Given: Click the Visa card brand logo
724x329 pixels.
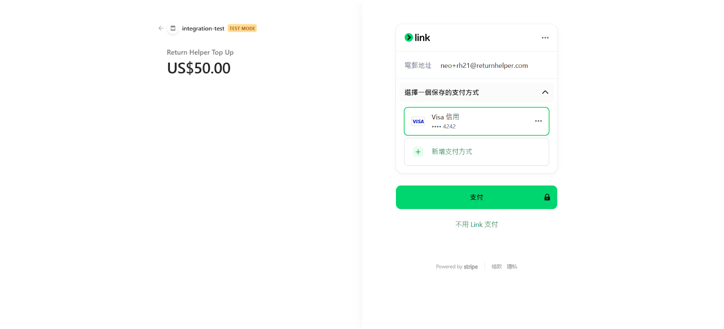Looking at the screenshot, I should pyautogui.click(x=418, y=122).
